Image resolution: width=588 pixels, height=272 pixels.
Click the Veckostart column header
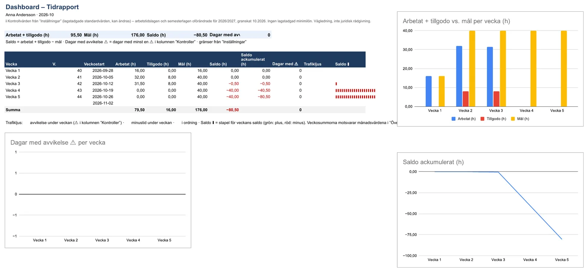pyautogui.click(x=94, y=64)
